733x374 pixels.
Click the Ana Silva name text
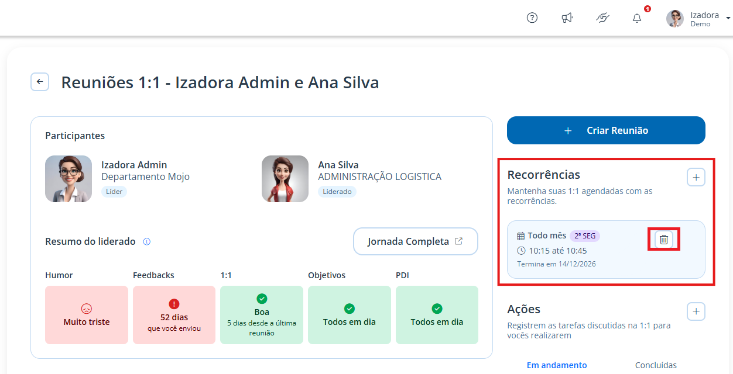pyautogui.click(x=338, y=165)
